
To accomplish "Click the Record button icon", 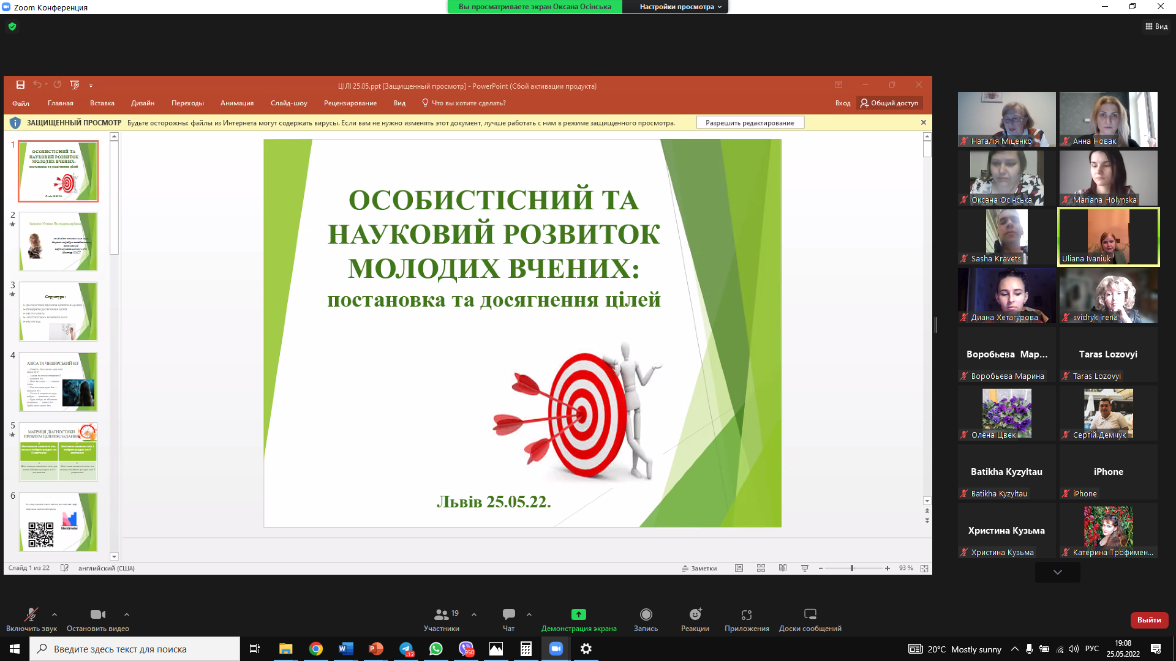I will click(646, 614).
